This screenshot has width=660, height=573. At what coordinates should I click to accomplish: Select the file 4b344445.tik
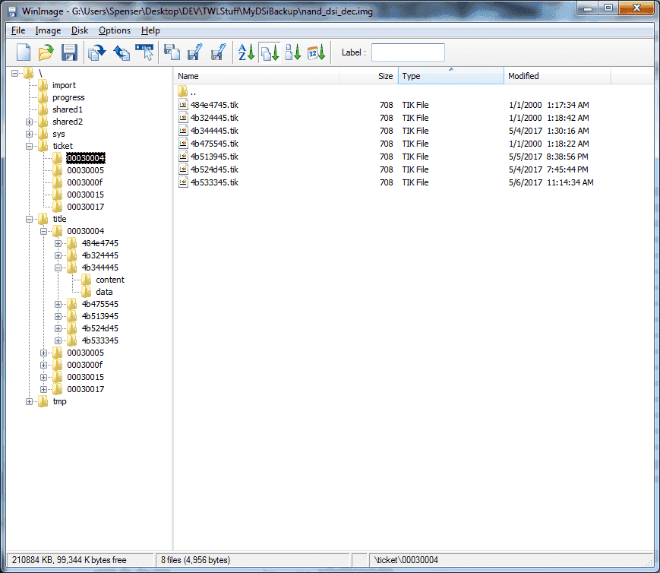pos(214,131)
